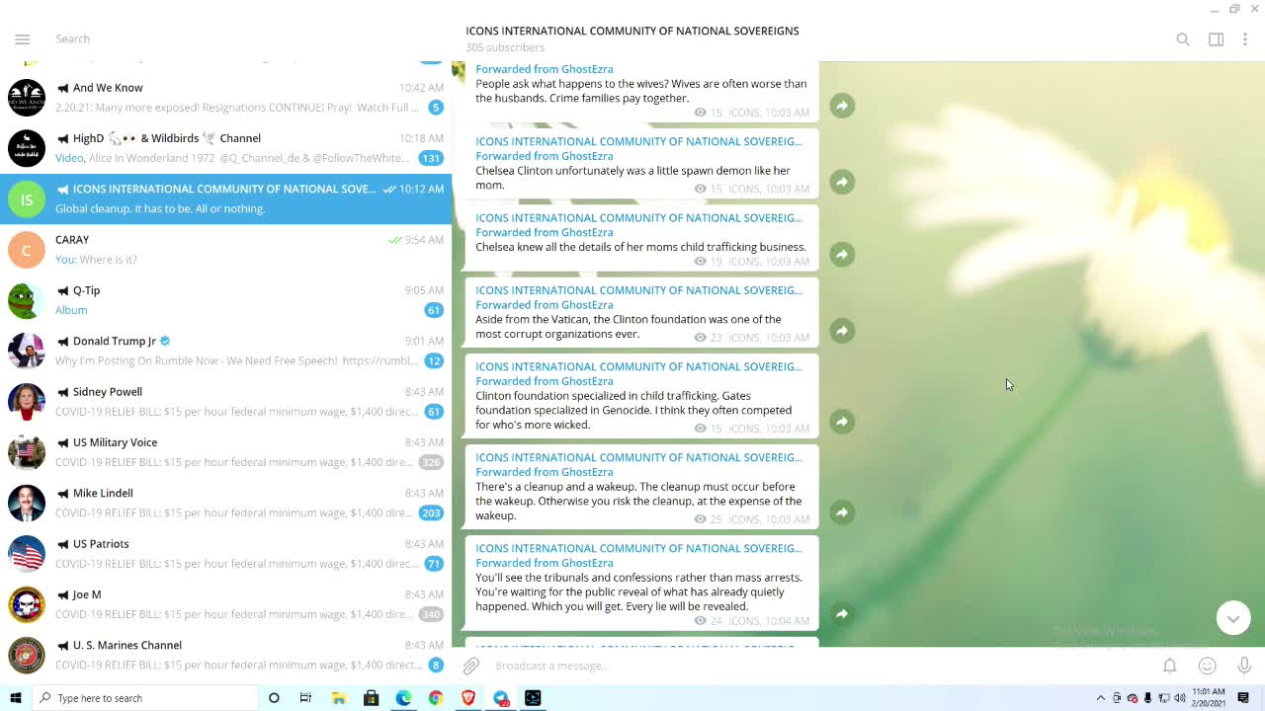Click the Q-Tip Pepe avatar
The image size is (1265, 711).
click(27, 300)
